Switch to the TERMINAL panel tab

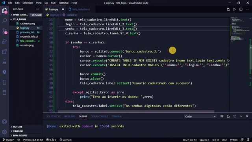(117, 116)
